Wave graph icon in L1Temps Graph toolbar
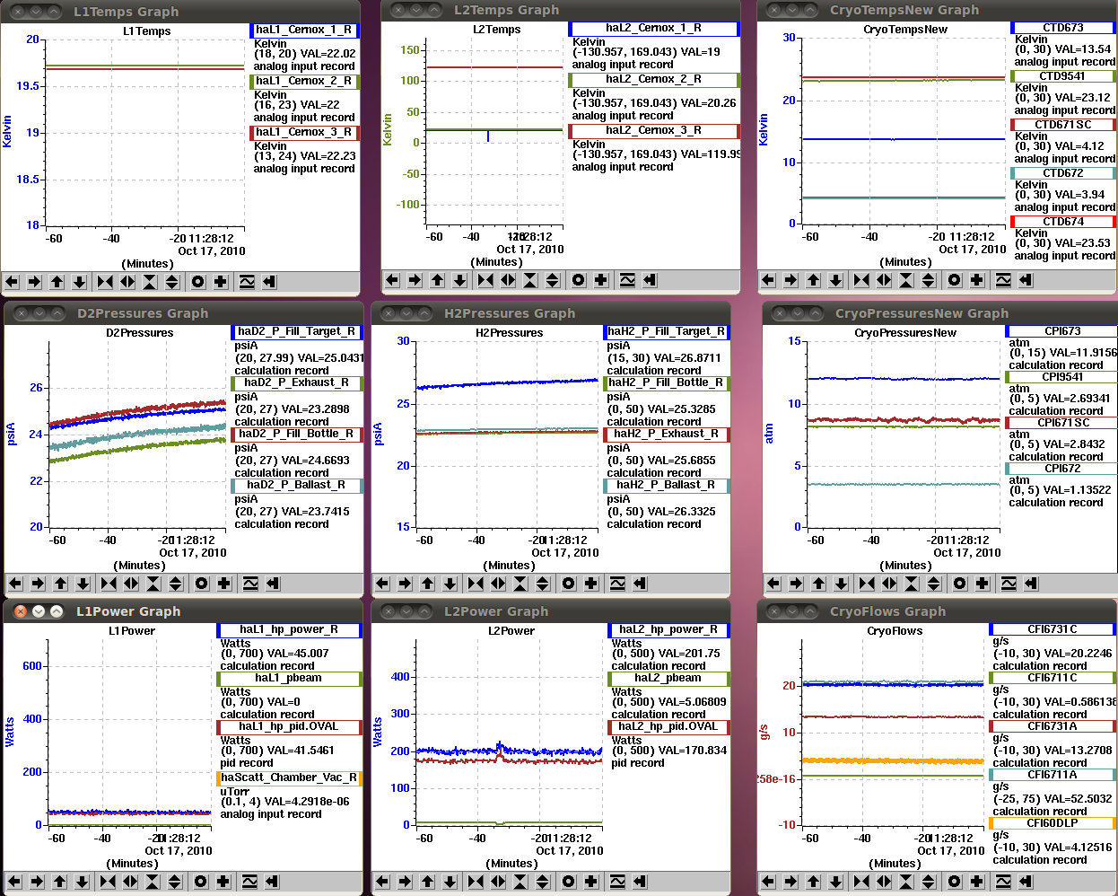Screen dimensions: 1118x896 point(247,282)
